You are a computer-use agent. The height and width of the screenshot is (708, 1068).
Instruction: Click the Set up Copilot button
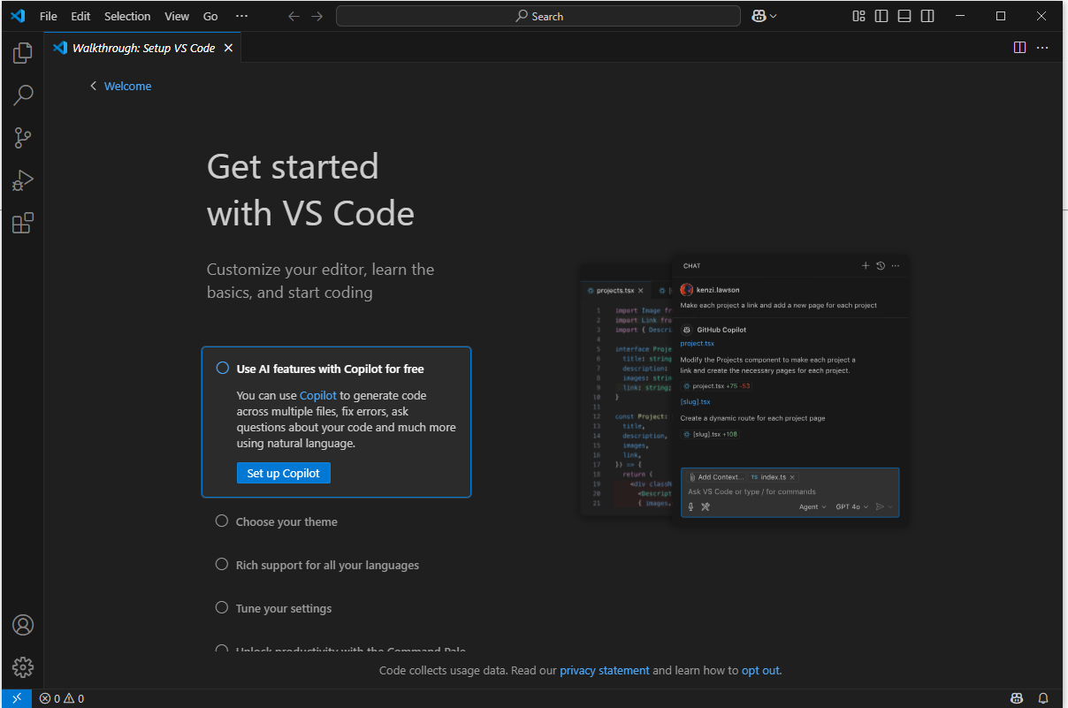coord(284,473)
